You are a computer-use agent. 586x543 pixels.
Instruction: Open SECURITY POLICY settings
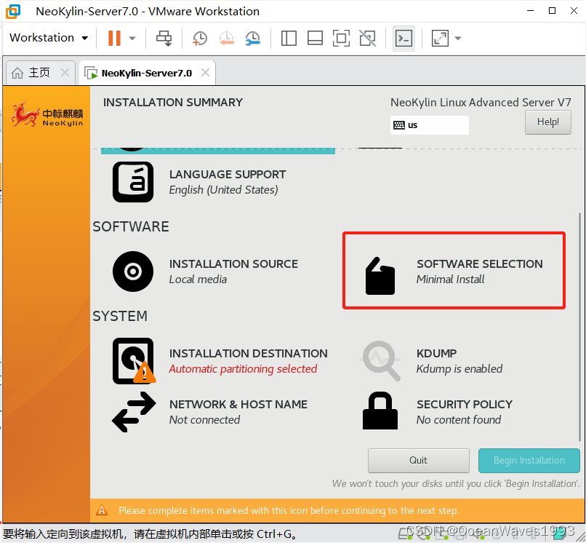pos(464,412)
